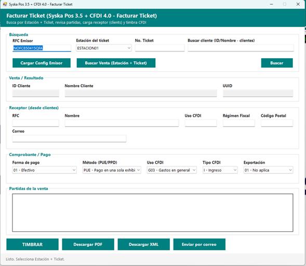Click the Correo input field
This screenshot has height=266, width=306.
pyautogui.click(x=69, y=139)
